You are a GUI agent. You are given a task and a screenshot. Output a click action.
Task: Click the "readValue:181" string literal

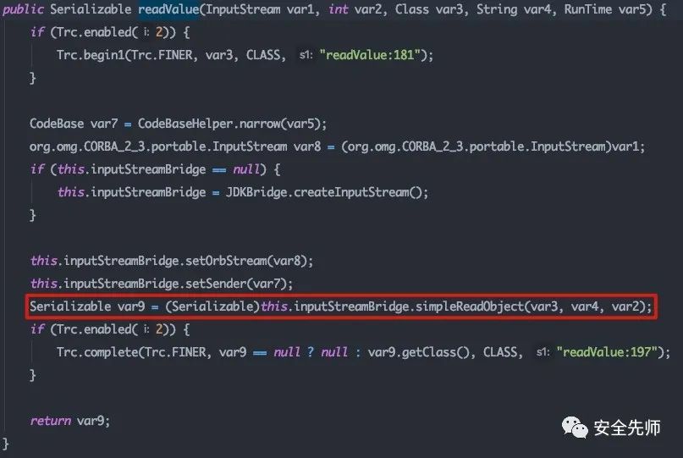[x=371, y=55]
